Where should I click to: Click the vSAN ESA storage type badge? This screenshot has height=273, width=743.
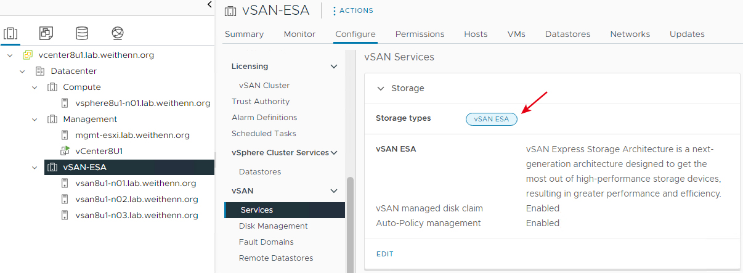(x=492, y=119)
